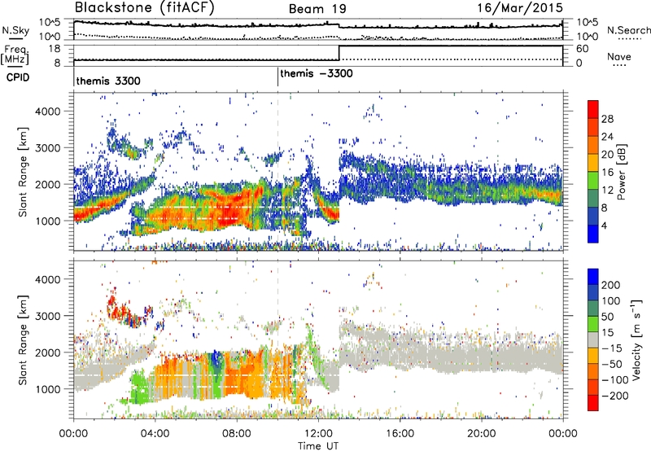Click the 60 tick on Nave axis
Screen dimensions: 651x451
coord(582,49)
